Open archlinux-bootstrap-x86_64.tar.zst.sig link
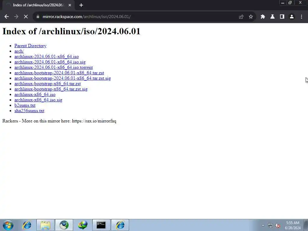The image size is (308, 231). [x=51, y=89]
